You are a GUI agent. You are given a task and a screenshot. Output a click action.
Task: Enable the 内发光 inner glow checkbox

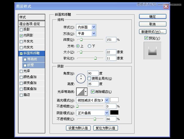pyautogui.click(x=21, y=48)
